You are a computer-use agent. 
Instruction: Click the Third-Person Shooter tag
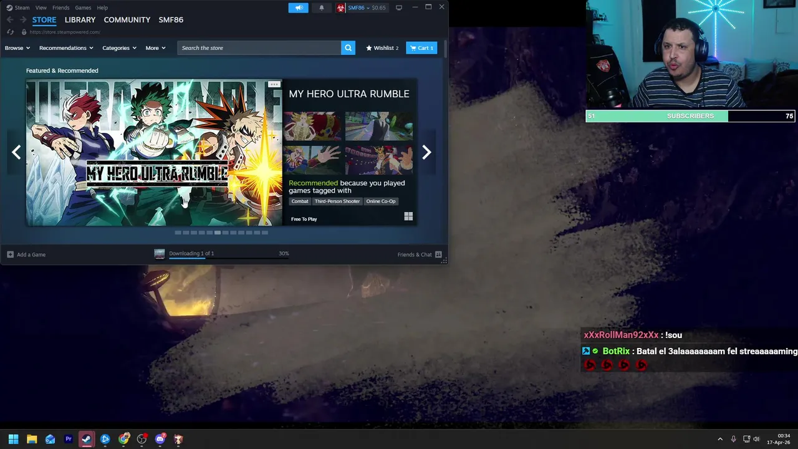(x=337, y=201)
